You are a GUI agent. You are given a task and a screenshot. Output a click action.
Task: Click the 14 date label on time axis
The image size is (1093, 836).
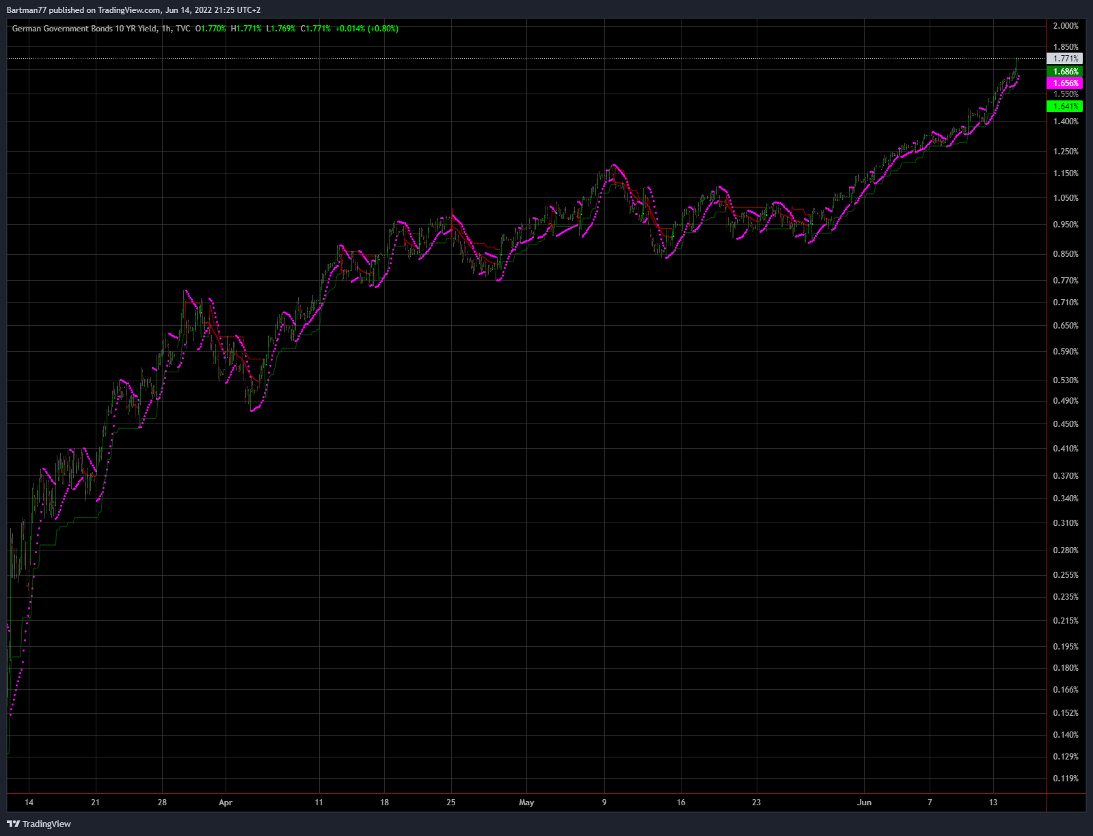coord(29,803)
